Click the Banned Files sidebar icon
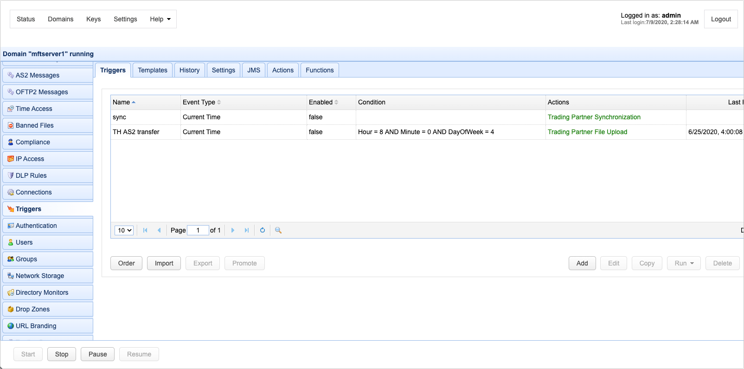Image resolution: width=744 pixels, height=369 pixels. [x=11, y=125]
